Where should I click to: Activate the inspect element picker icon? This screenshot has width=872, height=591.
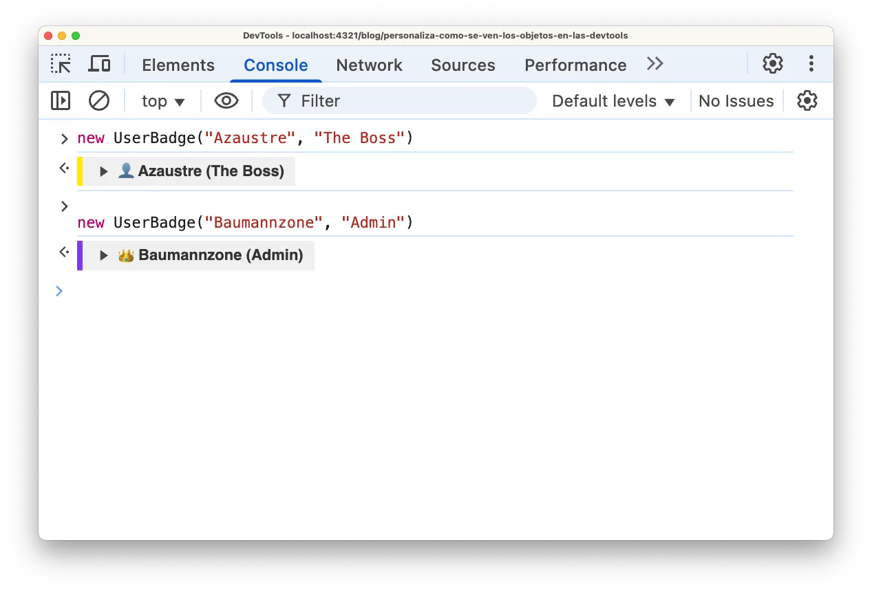click(x=61, y=65)
